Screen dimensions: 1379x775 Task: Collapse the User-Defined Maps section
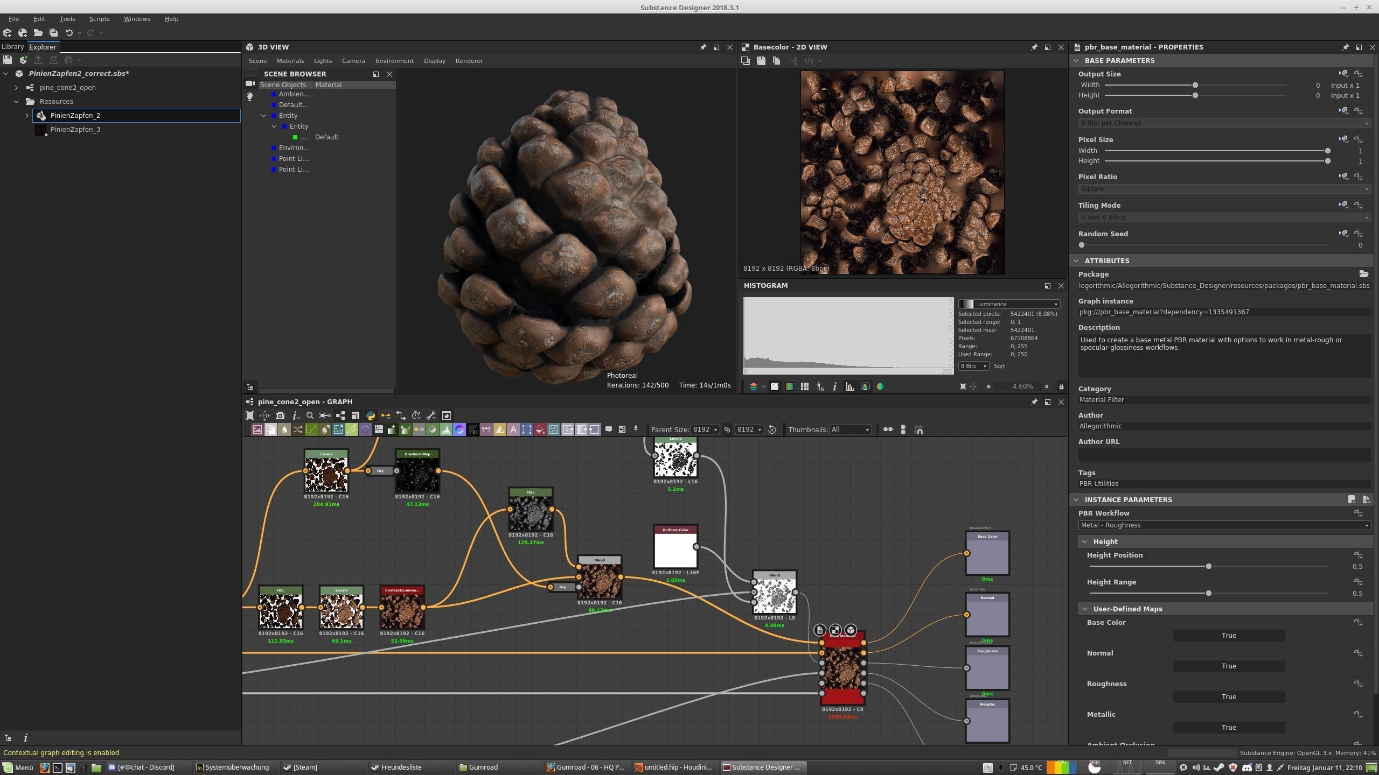click(1084, 609)
